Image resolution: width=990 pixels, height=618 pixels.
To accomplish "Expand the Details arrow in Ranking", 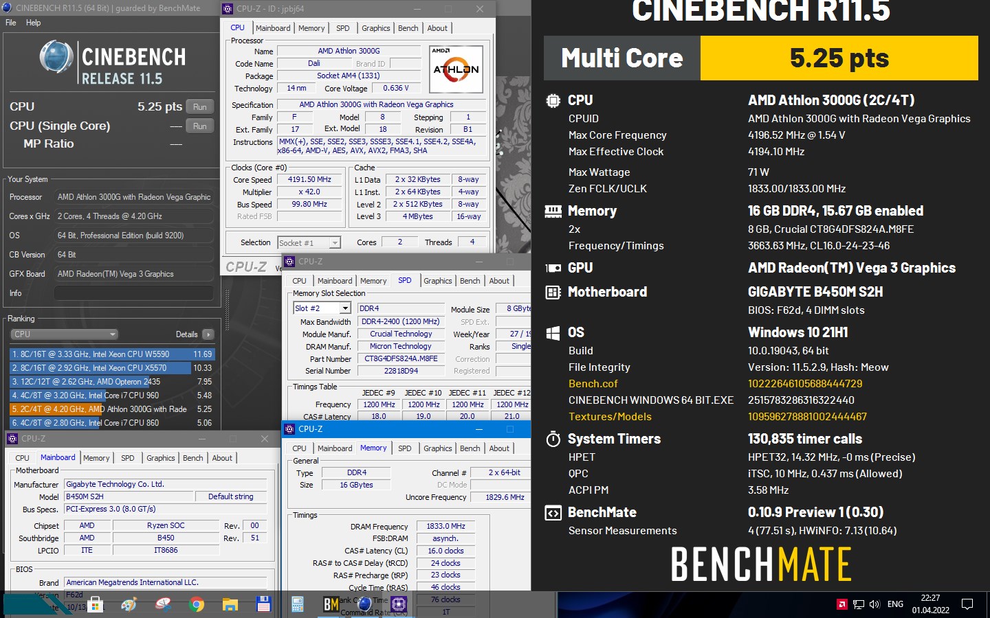I will (208, 334).
